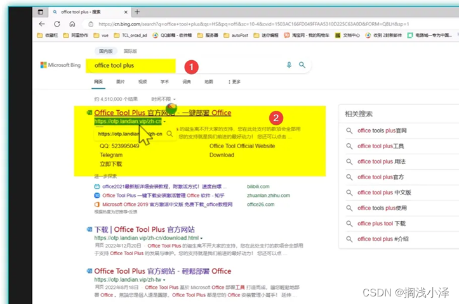
Task: Open a new tab with the plus button
Action: (137, 12)
